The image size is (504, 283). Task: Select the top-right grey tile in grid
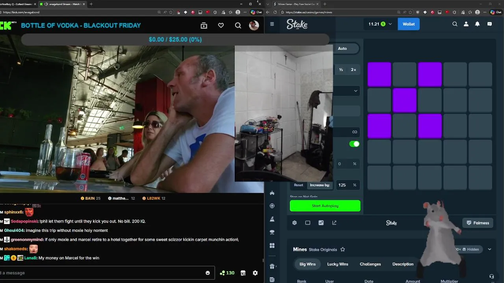(480, 74)
